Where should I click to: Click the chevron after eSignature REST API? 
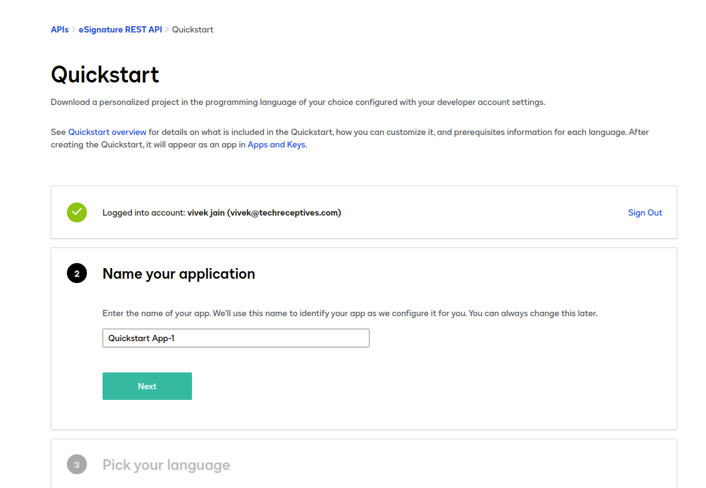click(166, 30)
